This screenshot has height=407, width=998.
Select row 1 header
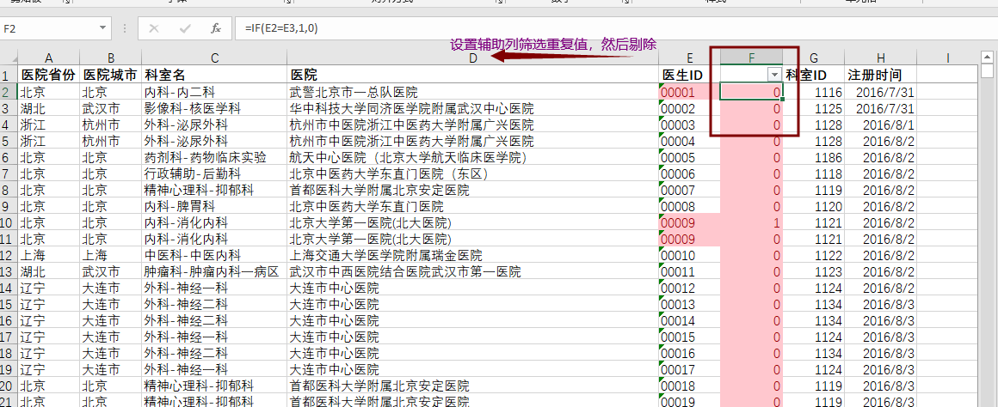pyautogui.click(x=9, y=75)
